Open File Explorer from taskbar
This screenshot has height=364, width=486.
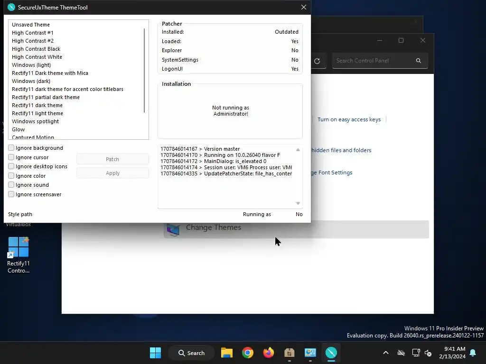click(x=226, y=353)
